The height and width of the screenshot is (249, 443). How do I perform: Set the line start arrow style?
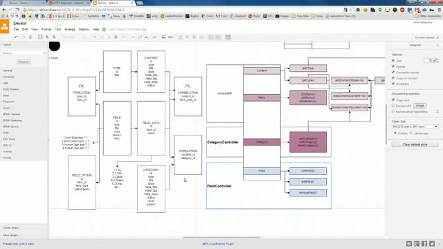pos(147,37)
